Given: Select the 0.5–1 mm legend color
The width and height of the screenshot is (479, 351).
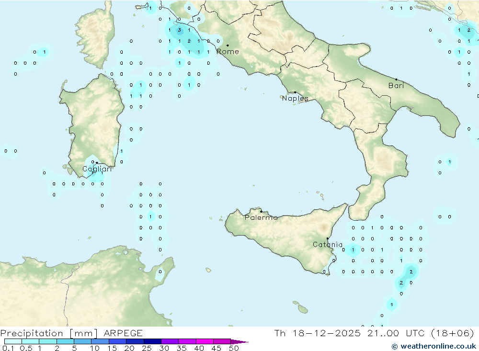Looking at the screenshot, I should 30,341.
